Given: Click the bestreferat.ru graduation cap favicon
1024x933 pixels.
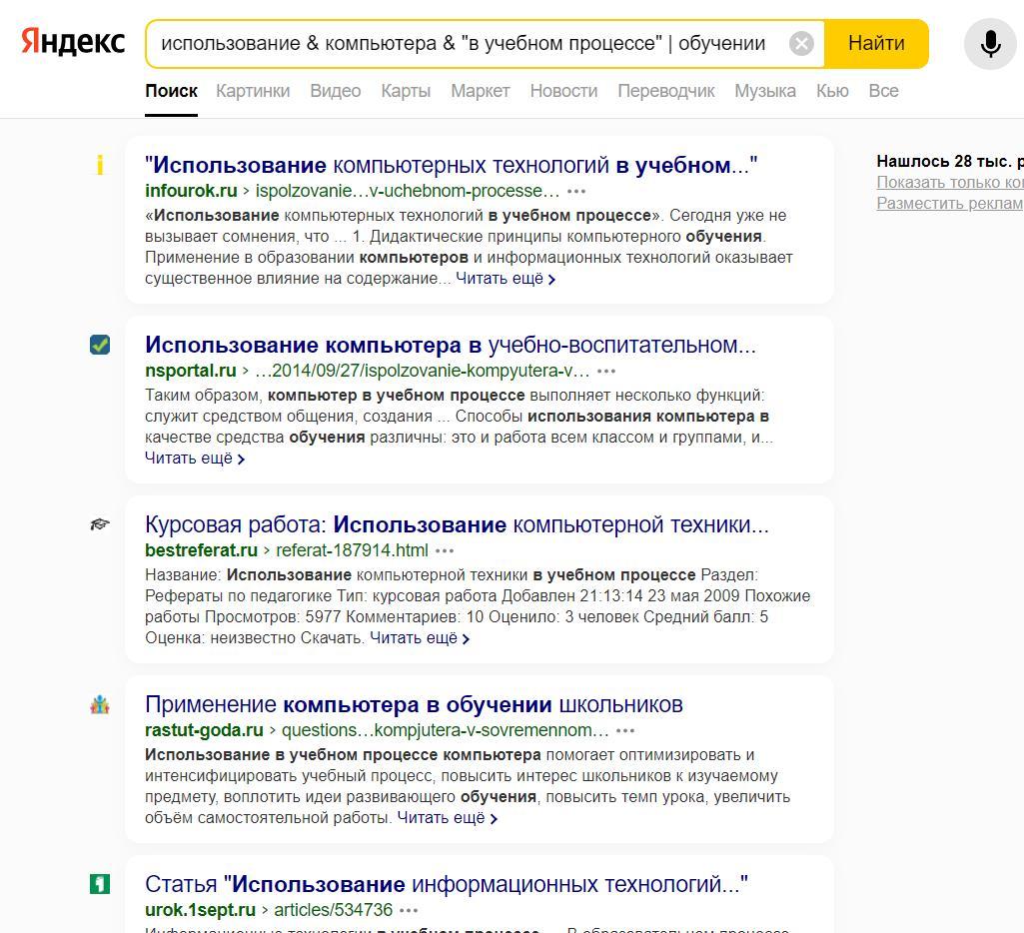Looking at the screenshot, I should [100, 524].
